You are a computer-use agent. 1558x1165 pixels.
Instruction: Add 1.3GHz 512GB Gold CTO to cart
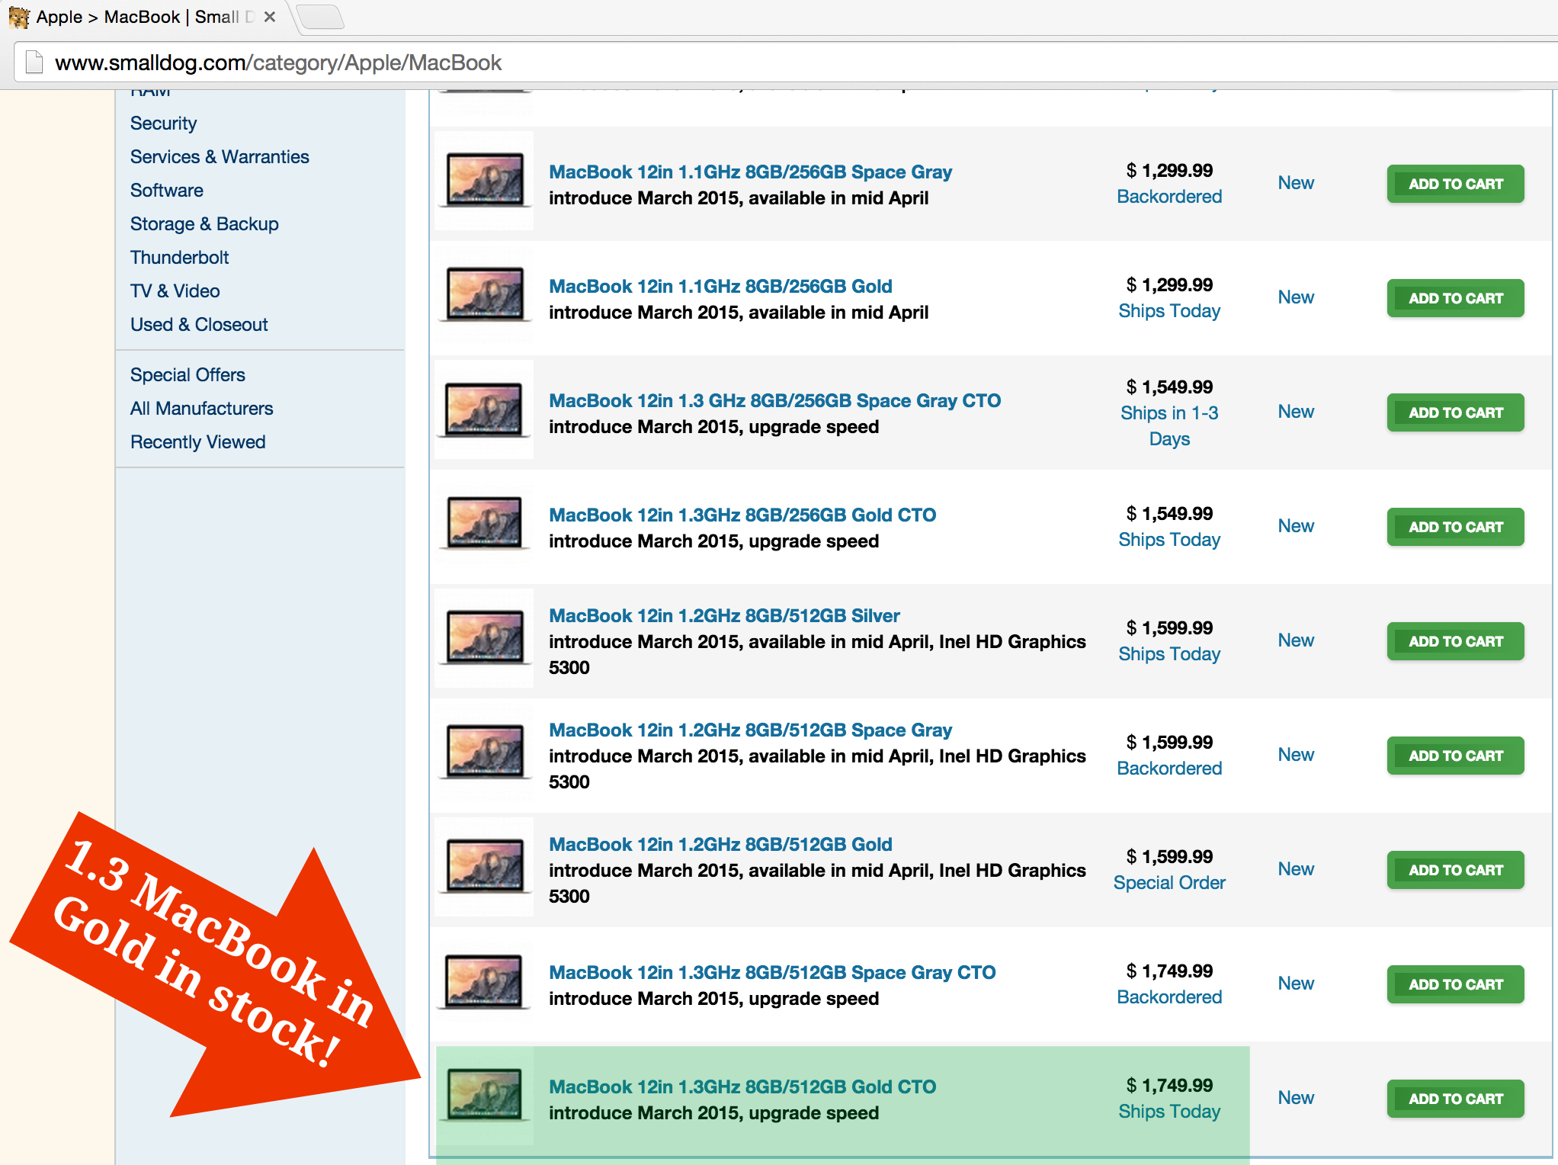click(x=1454, y=1099)
